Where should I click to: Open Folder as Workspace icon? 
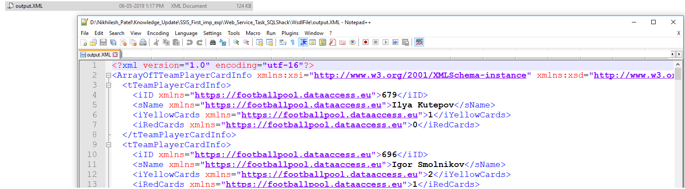(x=342, y=42)
